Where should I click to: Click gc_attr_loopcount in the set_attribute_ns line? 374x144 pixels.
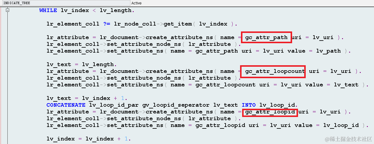(225, 85)
